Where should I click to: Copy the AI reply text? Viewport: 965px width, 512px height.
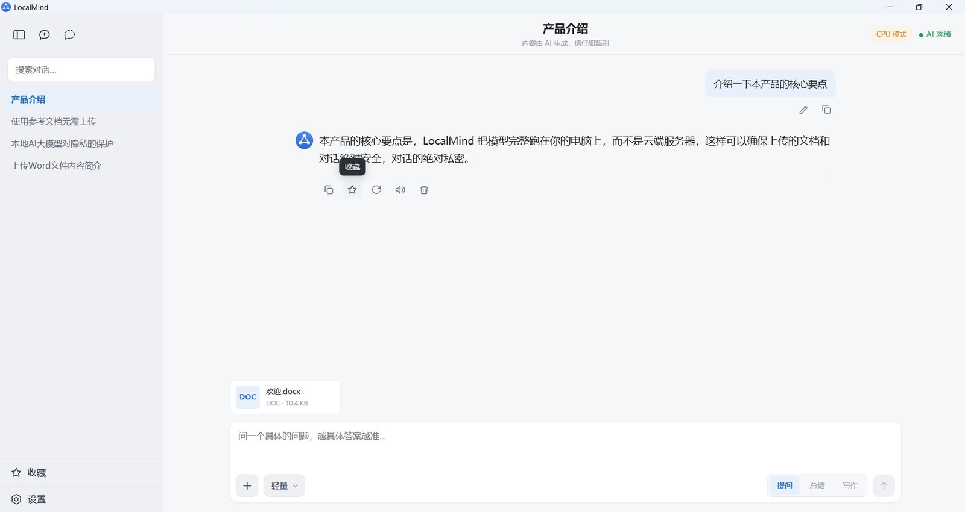point(329,190)
